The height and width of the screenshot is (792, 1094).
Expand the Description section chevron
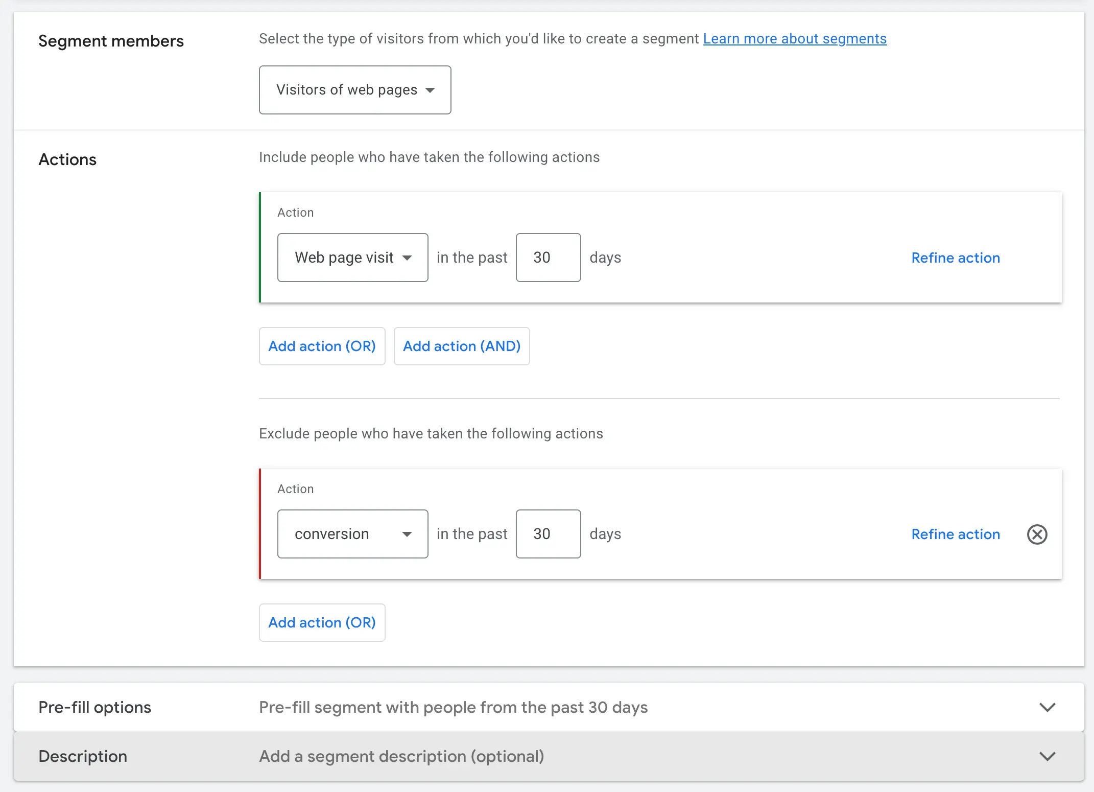pyautogui.click(x=1048, y=756)
